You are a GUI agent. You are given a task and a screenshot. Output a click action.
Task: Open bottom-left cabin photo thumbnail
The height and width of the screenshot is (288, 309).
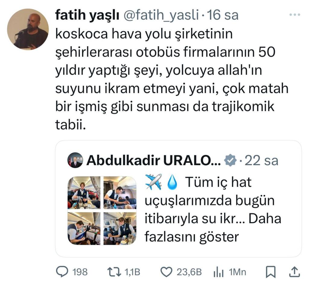(x=84, y=229)
